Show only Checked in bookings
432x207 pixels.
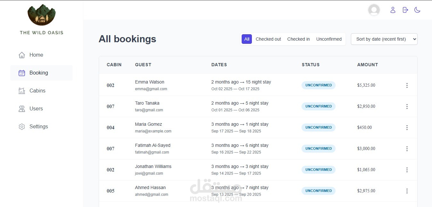298,39
